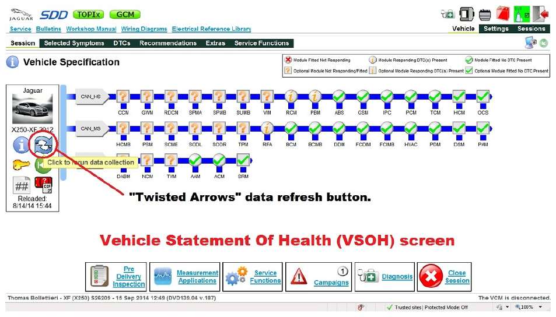Click the GCM green button

[125, 15]
